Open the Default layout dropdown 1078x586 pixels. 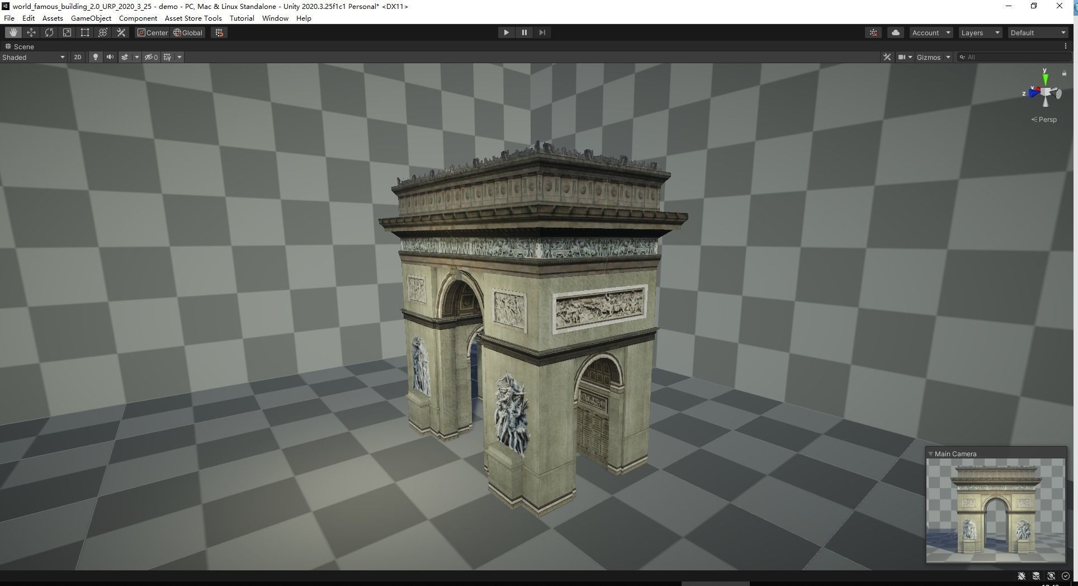tap(1038, 32)
